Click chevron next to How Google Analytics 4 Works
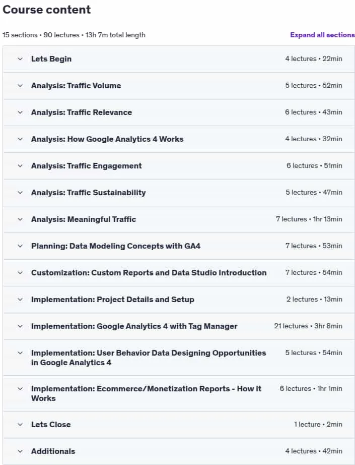355x465 pixels. tap(20, 139)
